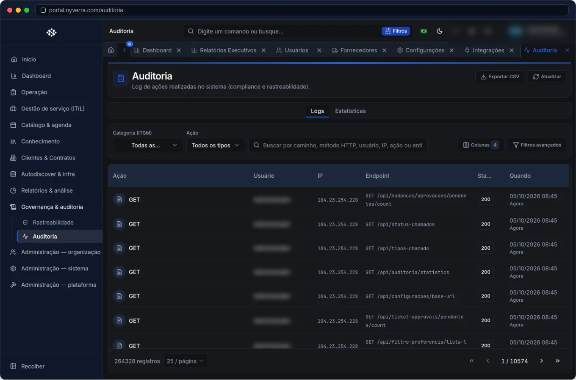
Task: Click '264328 registros' count text
Action: [x=137, y=361]
